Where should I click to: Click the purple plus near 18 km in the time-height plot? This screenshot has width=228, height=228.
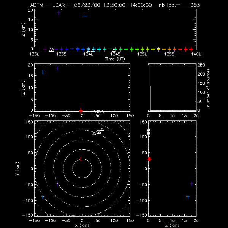coord(59,13)
